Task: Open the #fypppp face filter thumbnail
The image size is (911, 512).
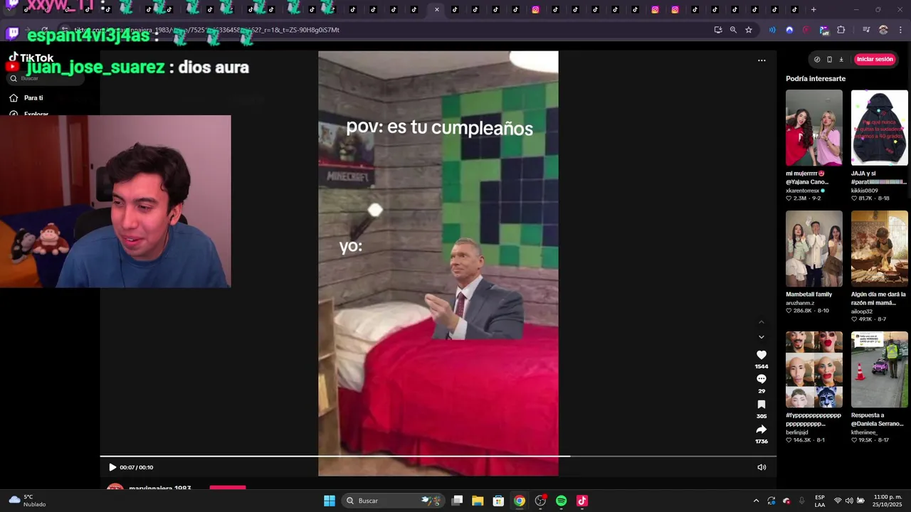Action: click(x=813, y=370)
